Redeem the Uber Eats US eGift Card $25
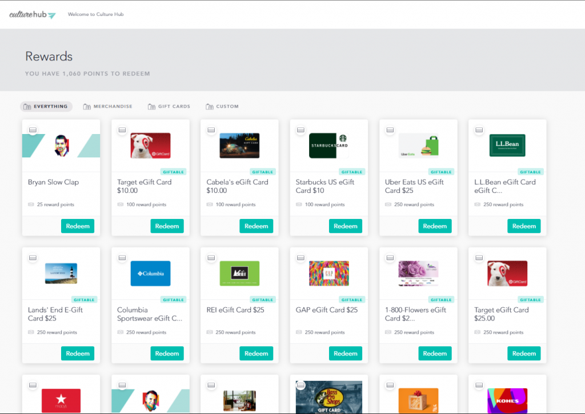This screenshot has height=414, width=585. point(435,226)
